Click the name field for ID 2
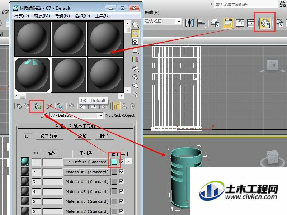The image size is (287, 215). tap(52, 172)
